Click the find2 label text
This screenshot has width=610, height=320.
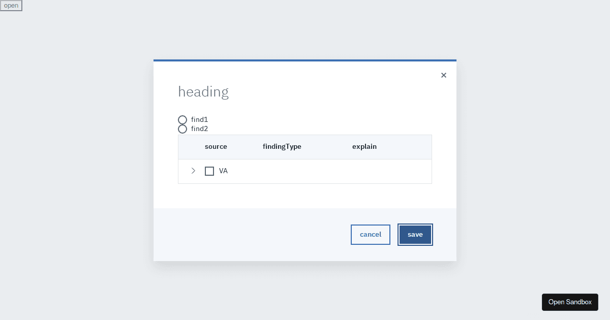tap(200, 129)
